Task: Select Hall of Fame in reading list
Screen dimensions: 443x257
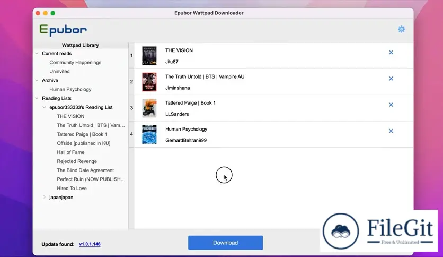Action: coord(70,152)
